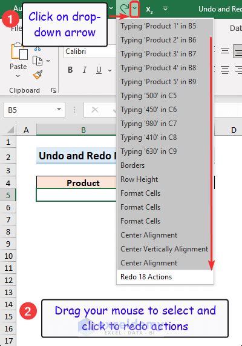The image size is (242, 346).
Task: Open the Underline style drop-down
Action: pyautogui.click(x=110, y=70)
